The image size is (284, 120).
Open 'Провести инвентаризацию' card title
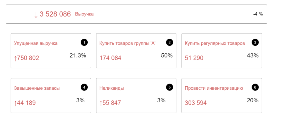coord(214,88)
